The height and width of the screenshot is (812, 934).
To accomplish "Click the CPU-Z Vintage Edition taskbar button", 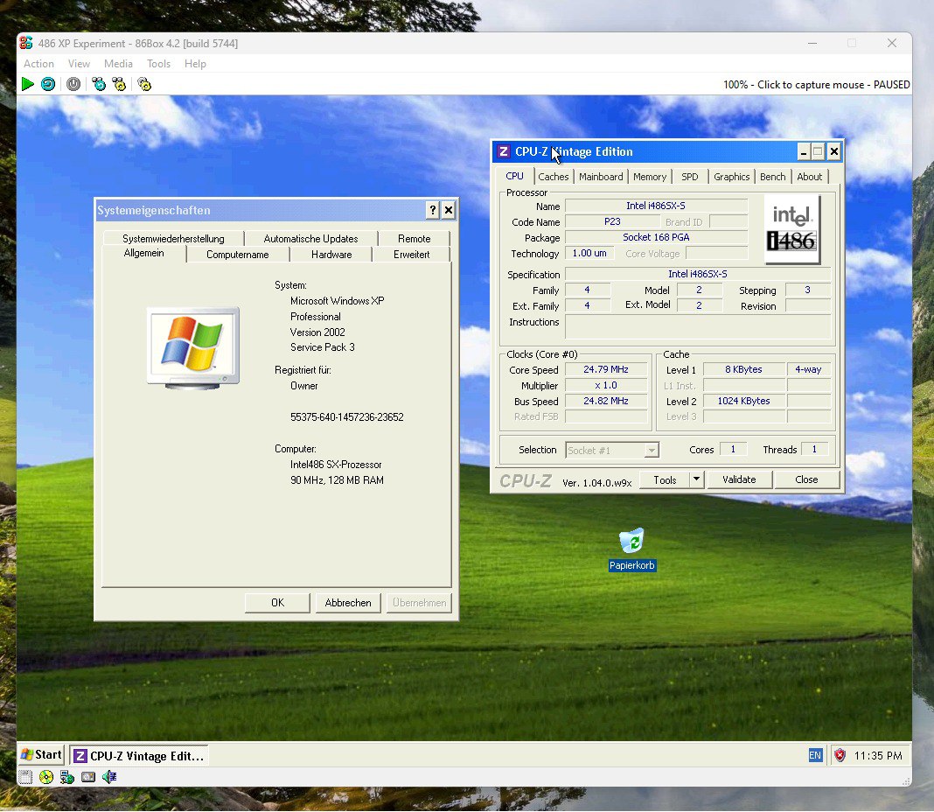I will [139, 755].
